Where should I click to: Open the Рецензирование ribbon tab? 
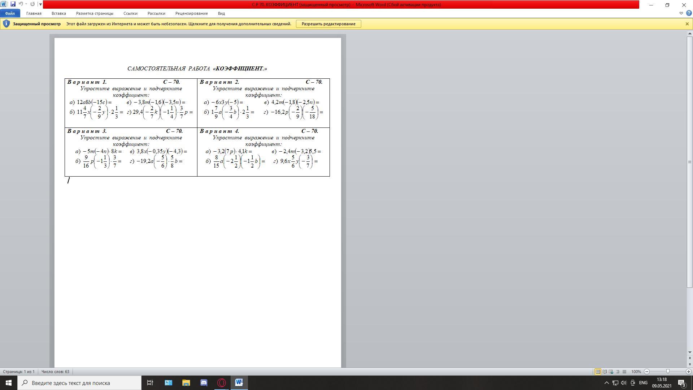pos(191,13)
